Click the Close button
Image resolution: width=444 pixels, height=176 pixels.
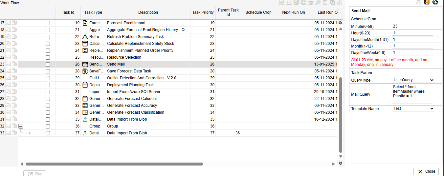tap(426, 171)
